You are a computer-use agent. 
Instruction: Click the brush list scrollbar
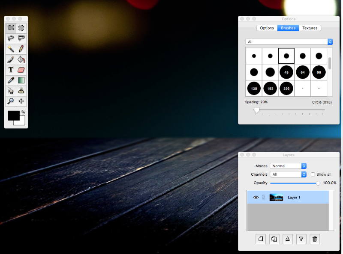click(x=330, y=63)
